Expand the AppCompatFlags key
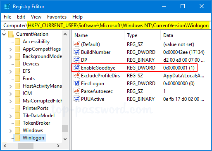Screen dimensions: 212x151 [x=11, y=49]
